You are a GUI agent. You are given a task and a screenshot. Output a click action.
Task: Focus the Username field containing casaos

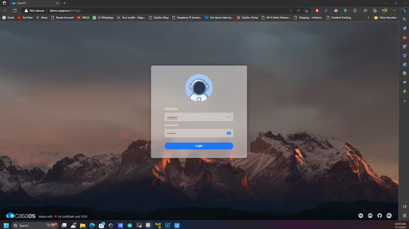199,117
